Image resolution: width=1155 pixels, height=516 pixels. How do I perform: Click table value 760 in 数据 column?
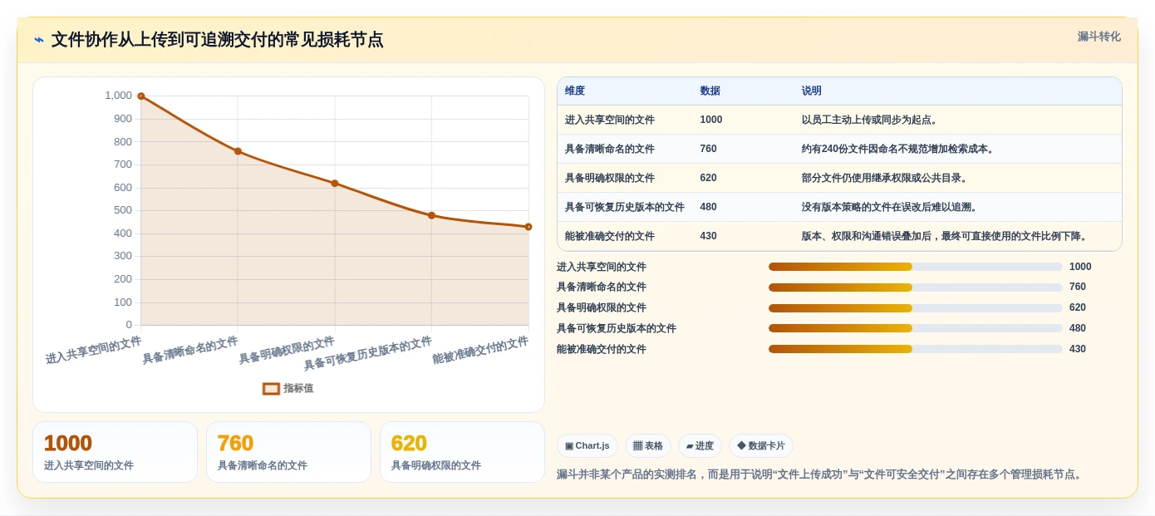709,149
